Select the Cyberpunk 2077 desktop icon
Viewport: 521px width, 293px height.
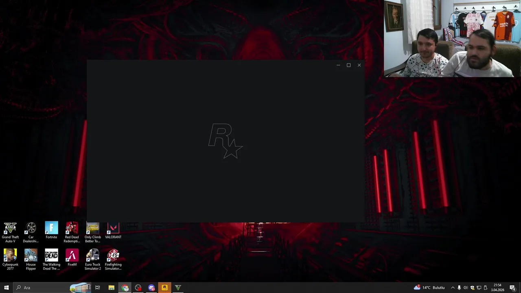point(10,260)
